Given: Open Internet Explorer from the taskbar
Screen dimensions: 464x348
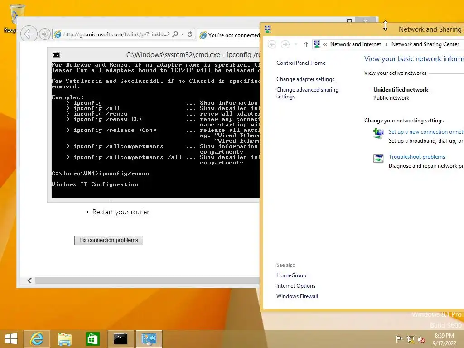Looking at the screenshot, I should click(x=37, y=339).
